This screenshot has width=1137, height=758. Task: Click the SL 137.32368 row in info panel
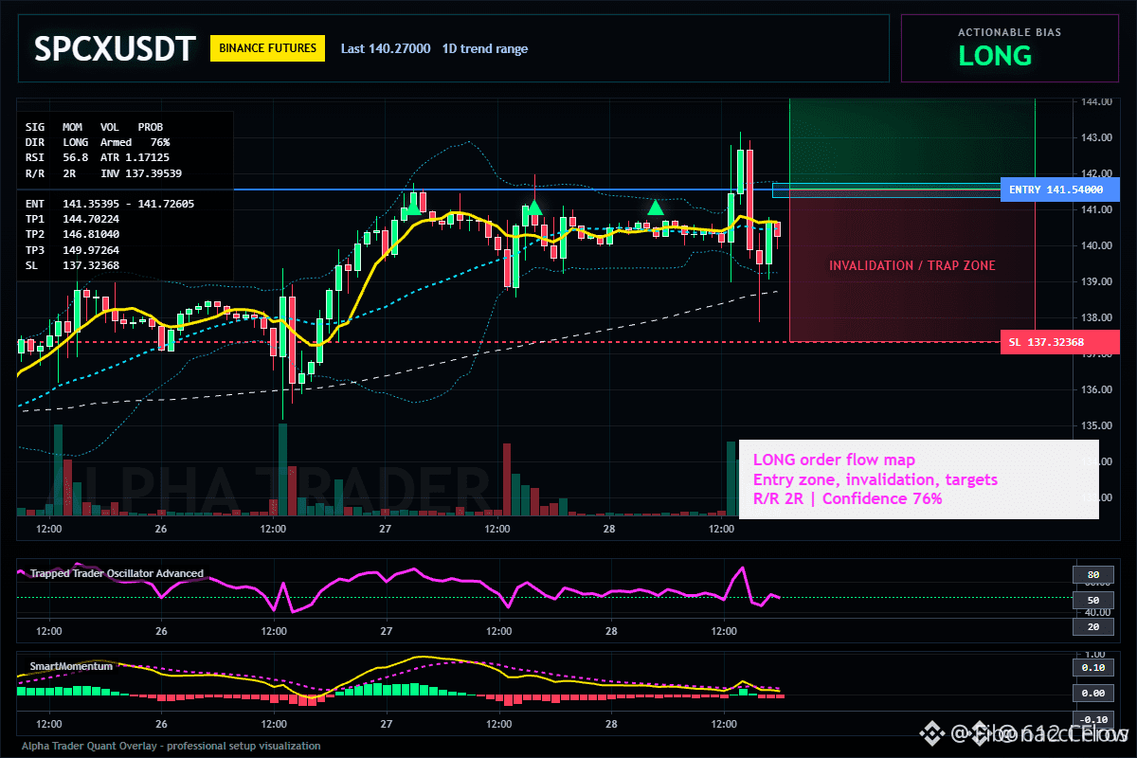(x=72, y=265)
